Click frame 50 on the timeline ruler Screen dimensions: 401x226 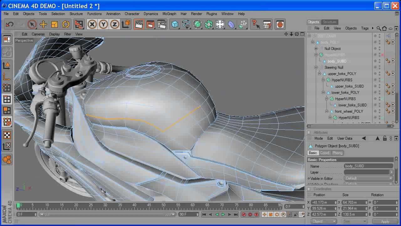point(164,206)
